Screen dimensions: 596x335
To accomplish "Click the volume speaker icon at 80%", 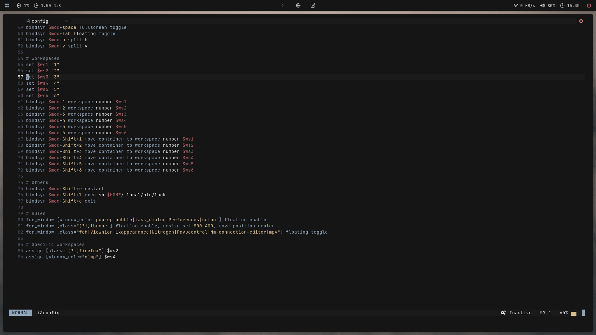I will tap(542, 6).
